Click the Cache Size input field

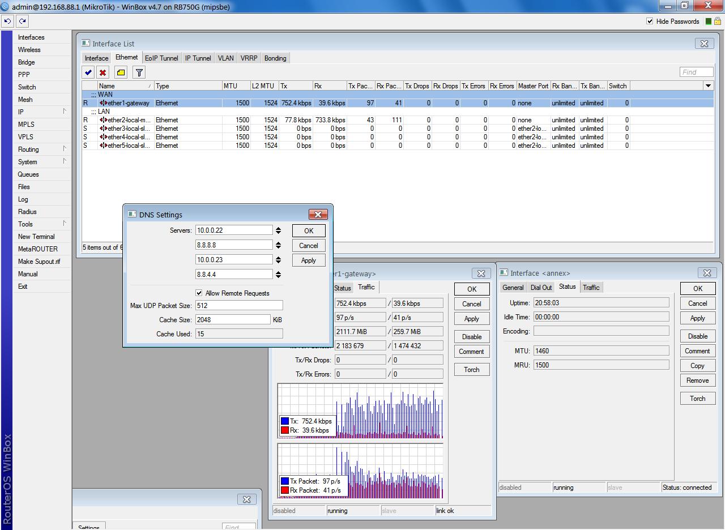click(233, 320)
